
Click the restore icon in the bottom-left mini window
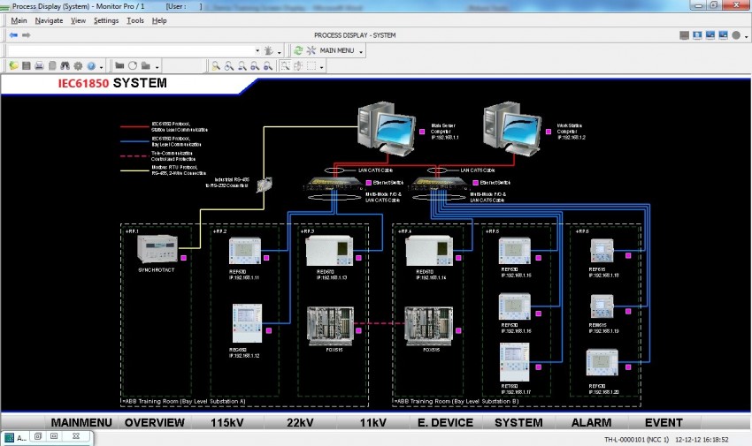point(38,436)
